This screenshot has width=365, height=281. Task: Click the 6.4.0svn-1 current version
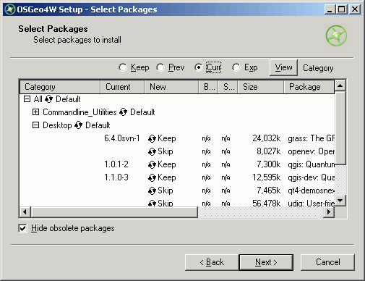tap(122, 138)
